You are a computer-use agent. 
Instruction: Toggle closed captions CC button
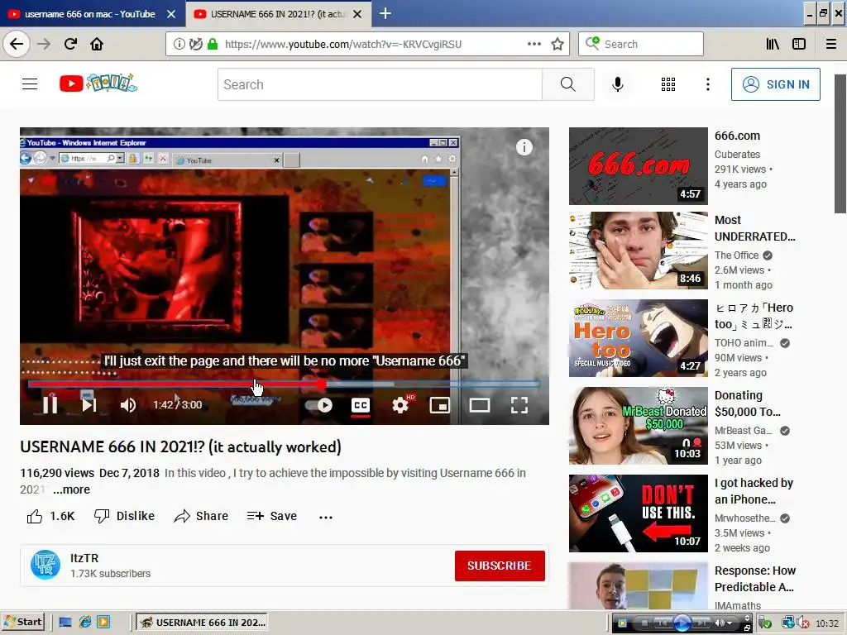361,405
